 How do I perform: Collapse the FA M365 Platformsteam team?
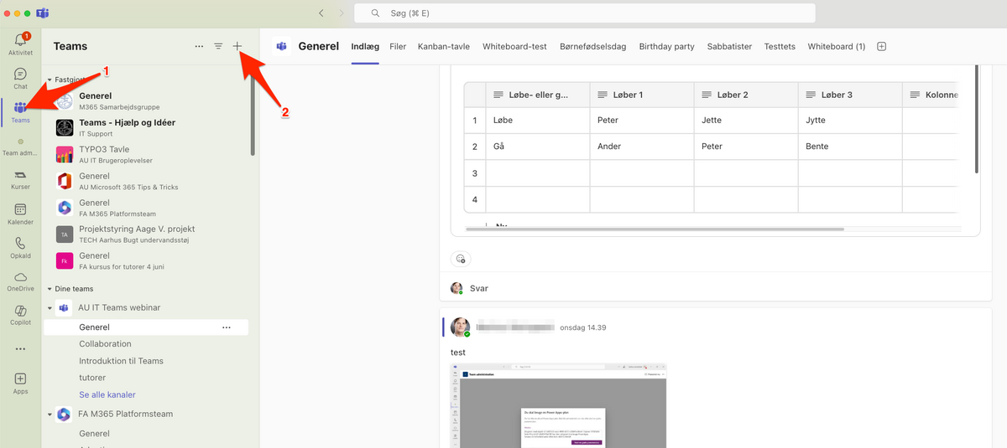[50, 415]
